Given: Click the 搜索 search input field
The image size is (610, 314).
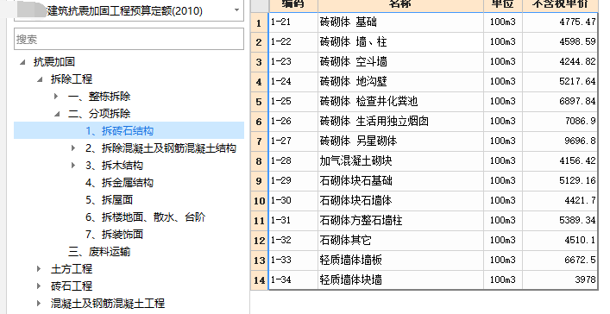Looking at the screenshot, I should click(129, 39).
